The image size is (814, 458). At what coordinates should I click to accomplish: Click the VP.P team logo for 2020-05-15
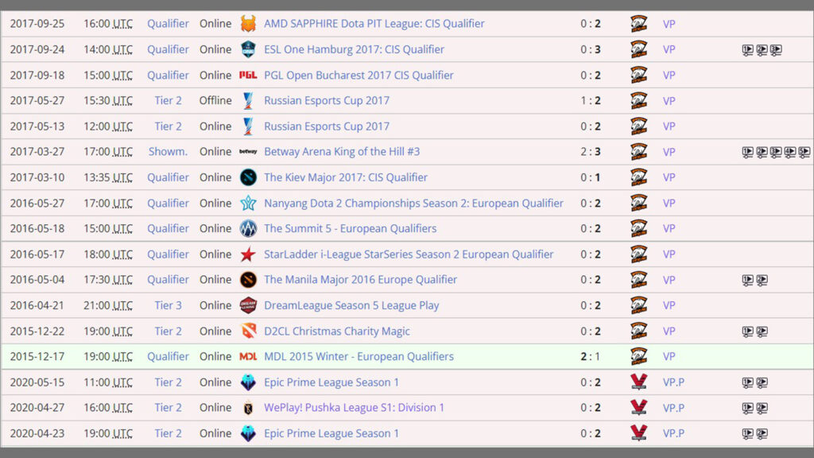pos(638,382)
